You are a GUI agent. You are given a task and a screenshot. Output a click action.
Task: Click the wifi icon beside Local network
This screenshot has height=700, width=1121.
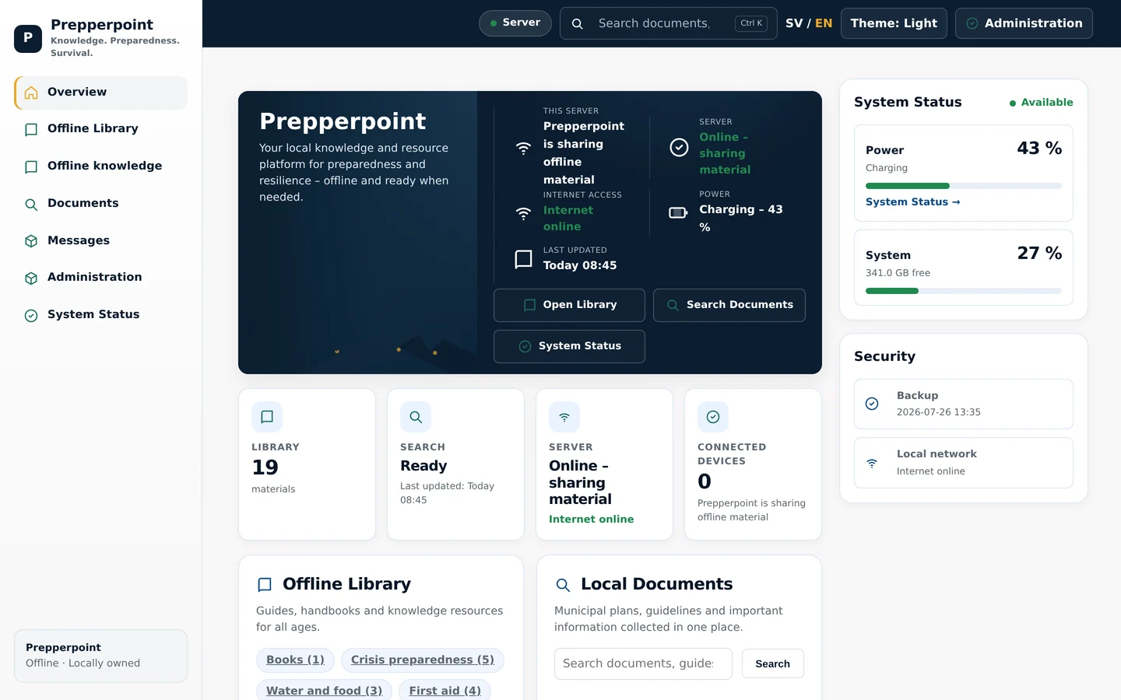(x=872, y=463)
